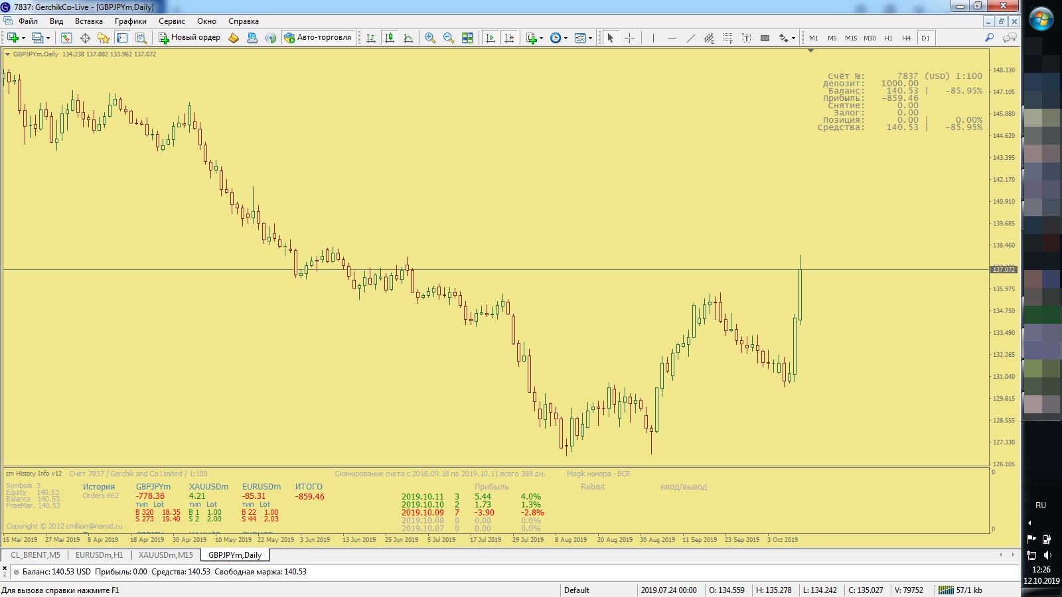Open the toolbar icon right of MetaEditor

(252, 38)
